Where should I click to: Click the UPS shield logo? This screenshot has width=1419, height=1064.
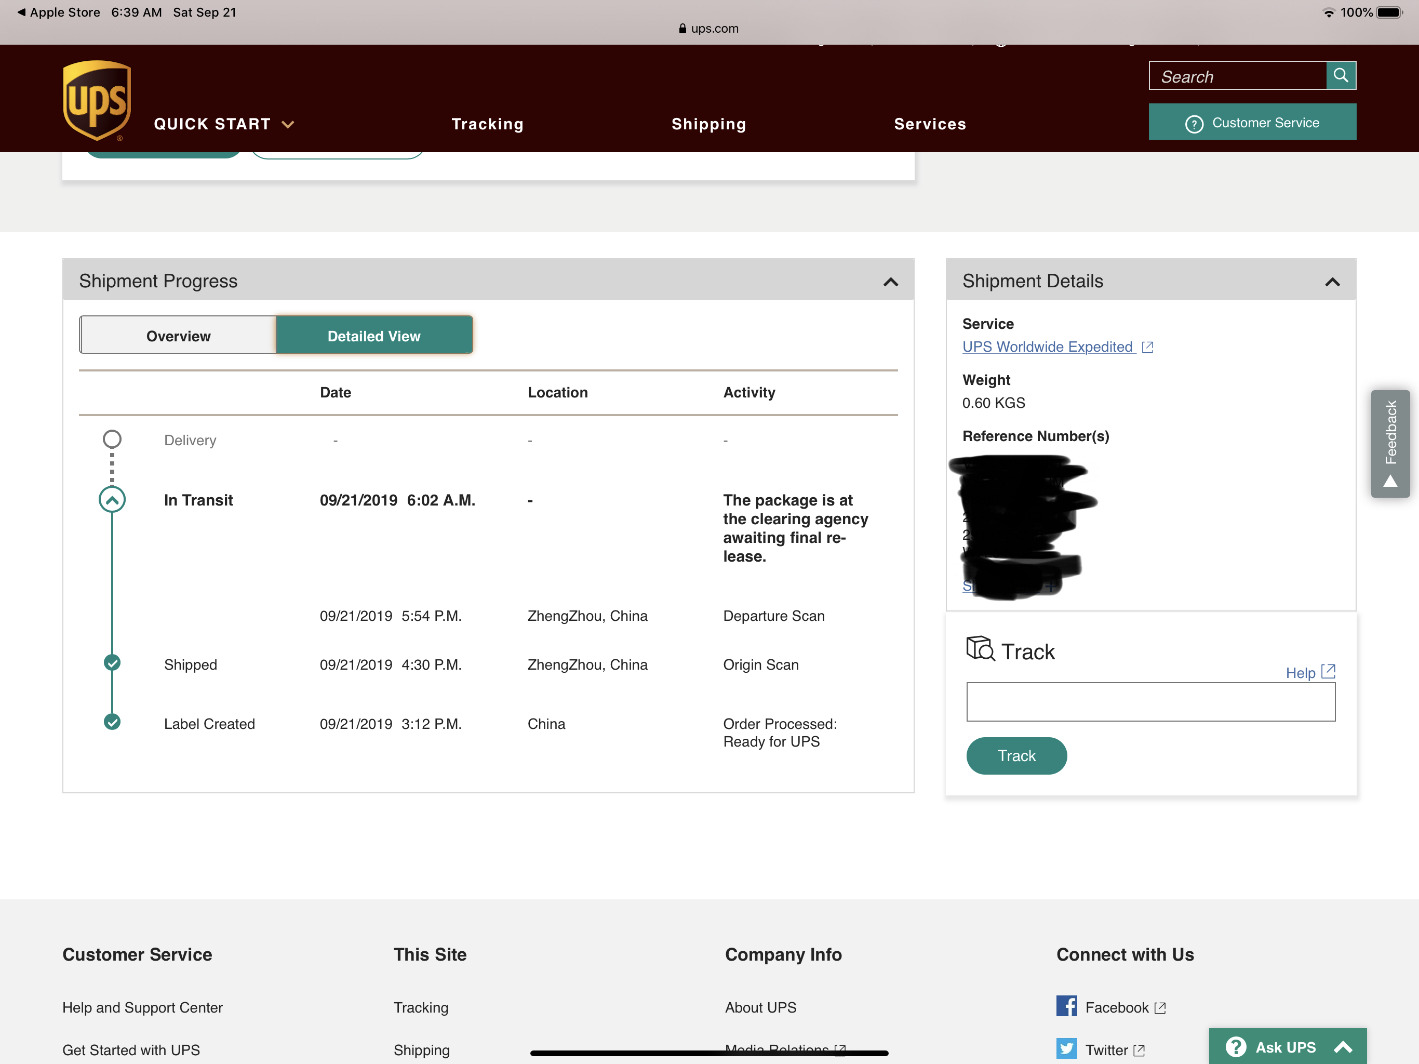pyautogui.click(x=97, y=100)
